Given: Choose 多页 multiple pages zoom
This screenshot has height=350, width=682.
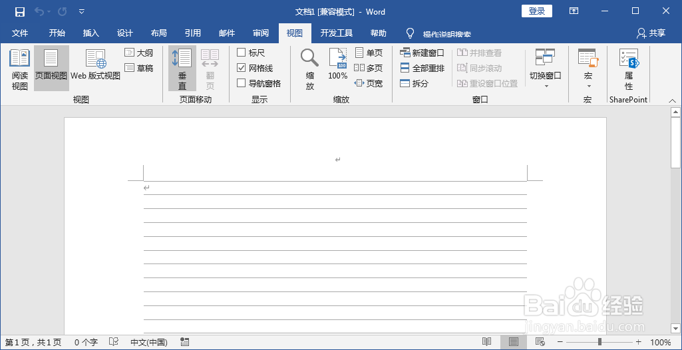Looking at the screenshot, I should click(369, 68).
